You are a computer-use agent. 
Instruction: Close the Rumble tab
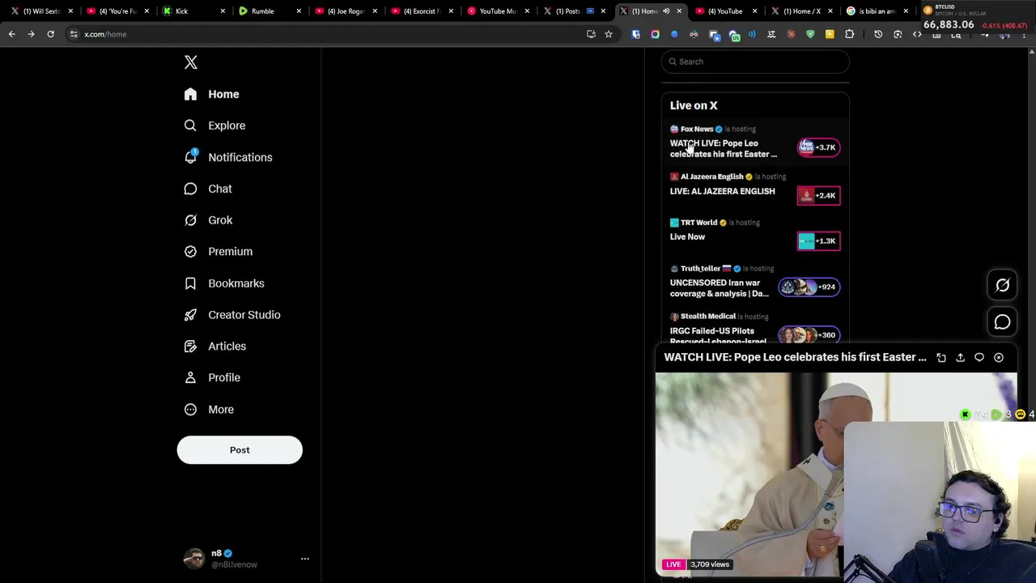pos(299,11)
